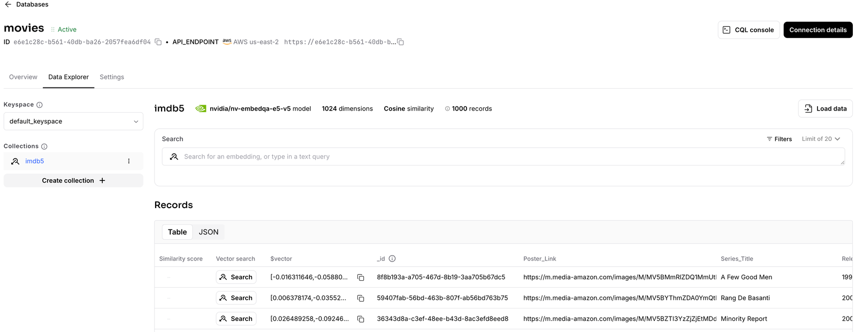856x332 pixels.
Task: Click the Minority Report title cell
Action: pyautogui.click(x=744, y=319)
